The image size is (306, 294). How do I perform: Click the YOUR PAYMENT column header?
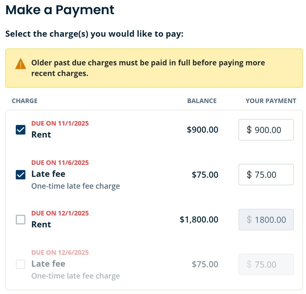click(x=271, y=101)
